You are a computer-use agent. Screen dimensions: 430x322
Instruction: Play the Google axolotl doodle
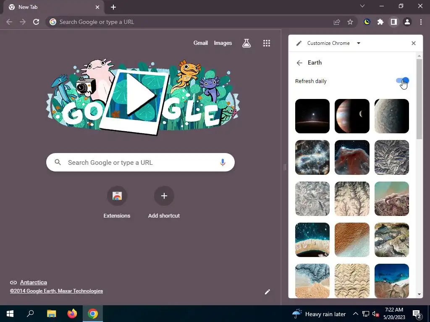(142, 94)
